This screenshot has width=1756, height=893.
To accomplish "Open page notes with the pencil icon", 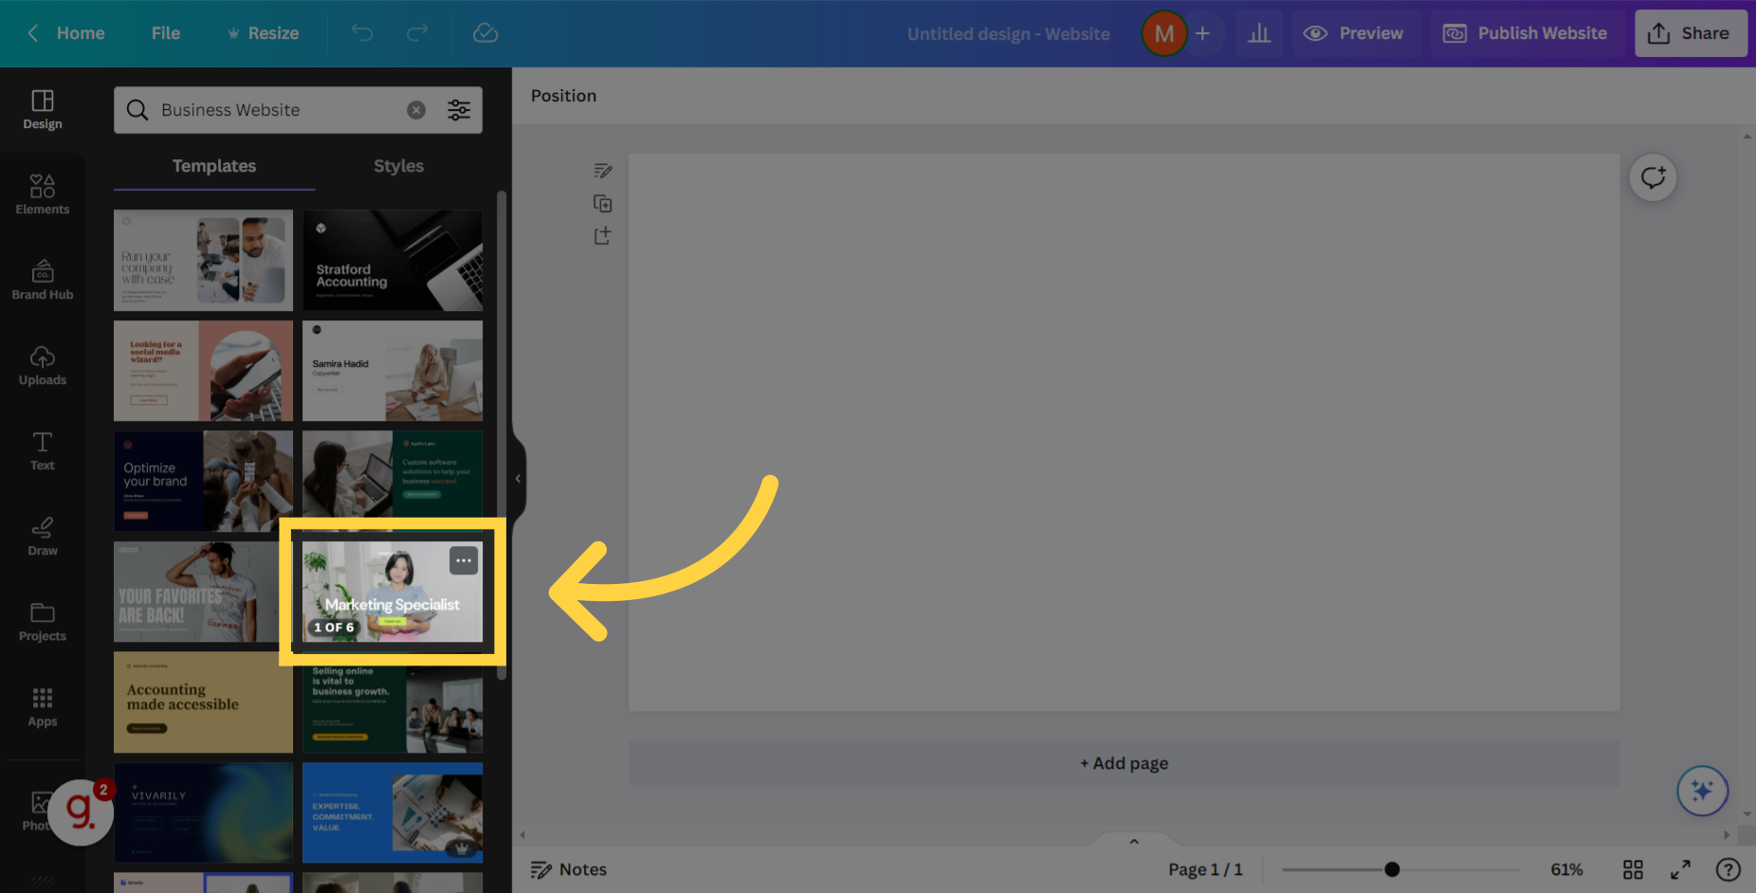I will (x=603, y=171).
